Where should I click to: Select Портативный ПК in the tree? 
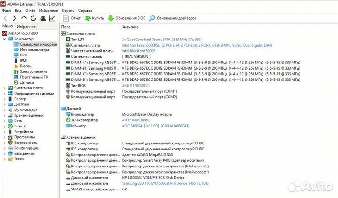click(31, 77)
